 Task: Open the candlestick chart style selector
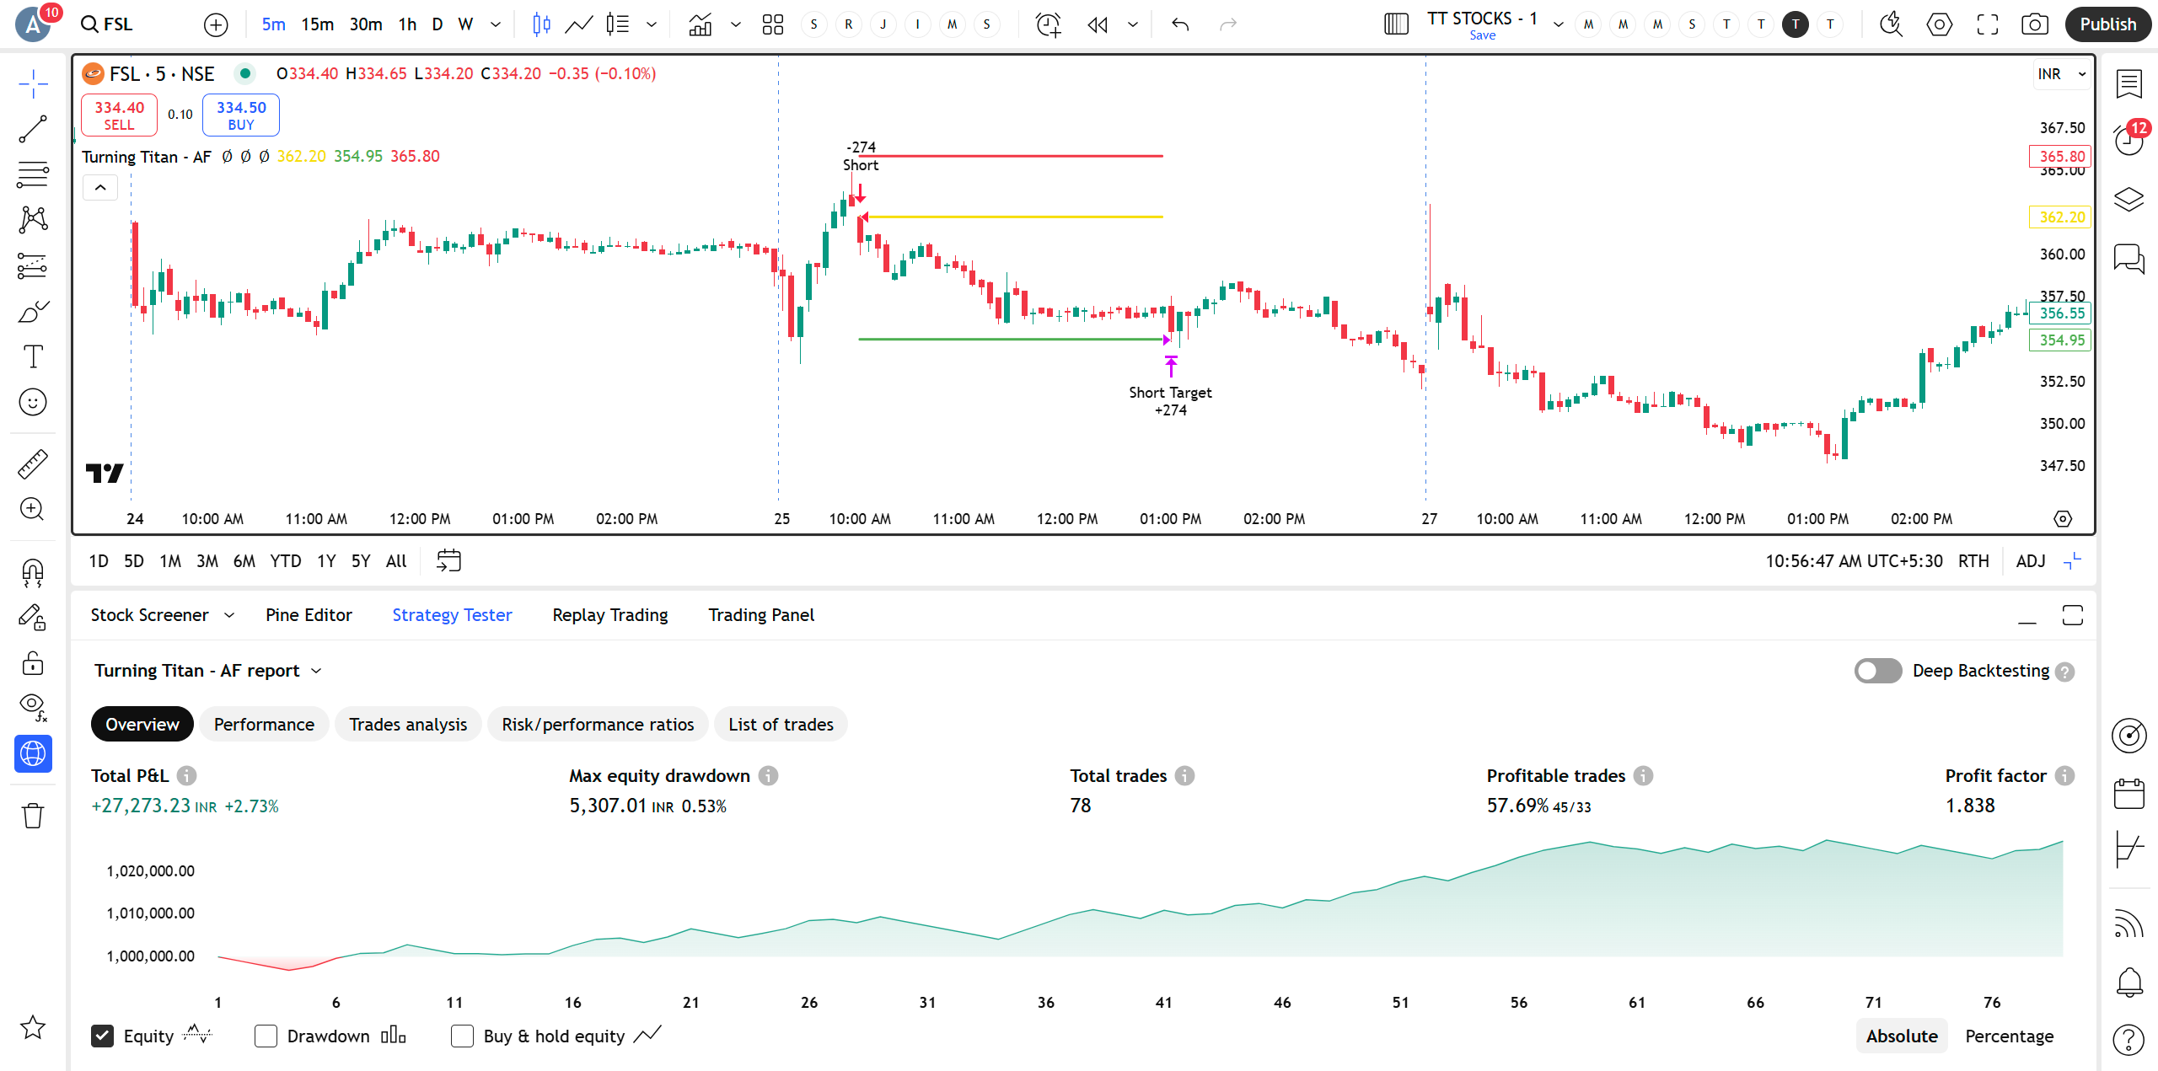541,24
